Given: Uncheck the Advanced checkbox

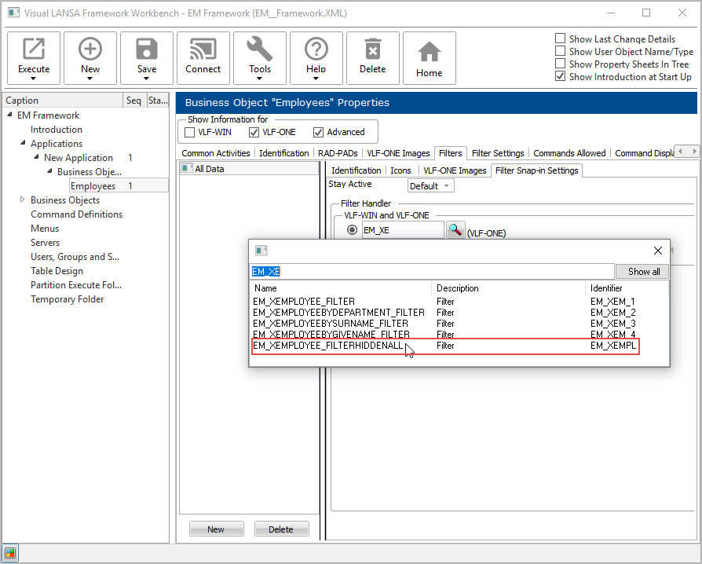Looking at the screenshot, I should [319, 132].
